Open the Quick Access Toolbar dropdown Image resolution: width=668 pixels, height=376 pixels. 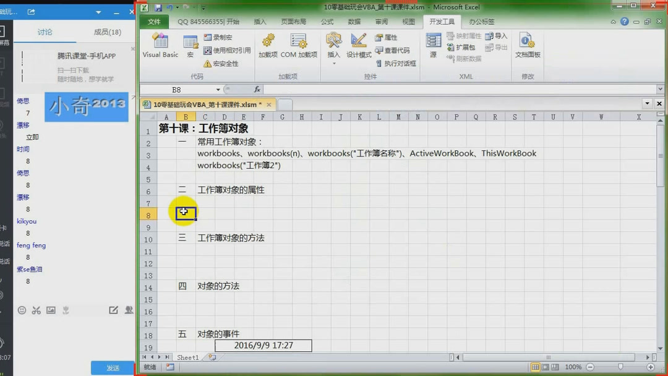click(202, 7)
